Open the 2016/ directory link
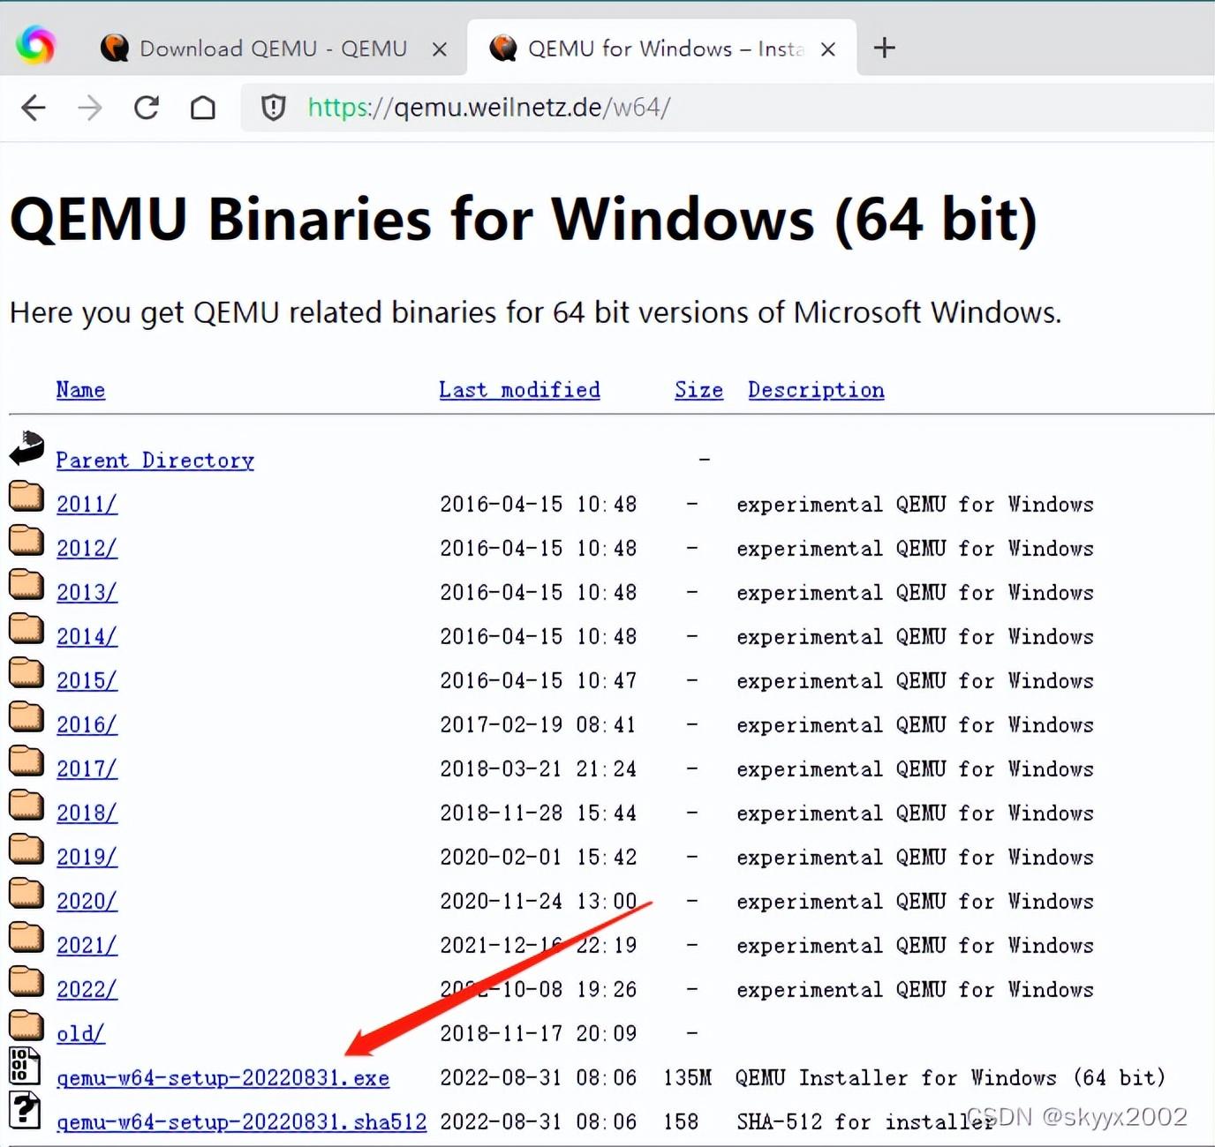The width and height of the screenshot is (1215, 1147). tap(87, 725)
